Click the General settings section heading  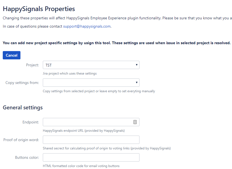click(x=23, y=107)
